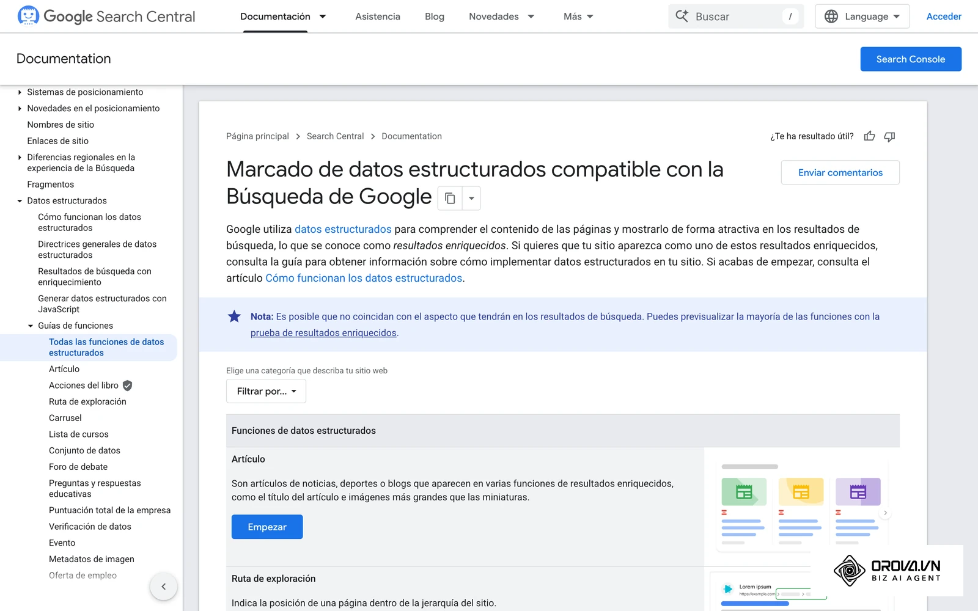Click Search Central breadcrumb
Screen dimensions: 978x611
point(335,136)
